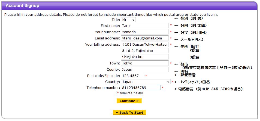Click the "Telephone number:" label
Image resolution: width=260 pixels, height=121 pixels.
[103, 88]
